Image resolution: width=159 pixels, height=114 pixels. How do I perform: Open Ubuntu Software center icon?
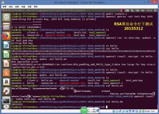click(6, 73)
